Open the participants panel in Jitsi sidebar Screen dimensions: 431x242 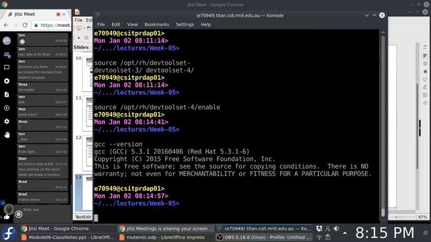tap(7, 54)
